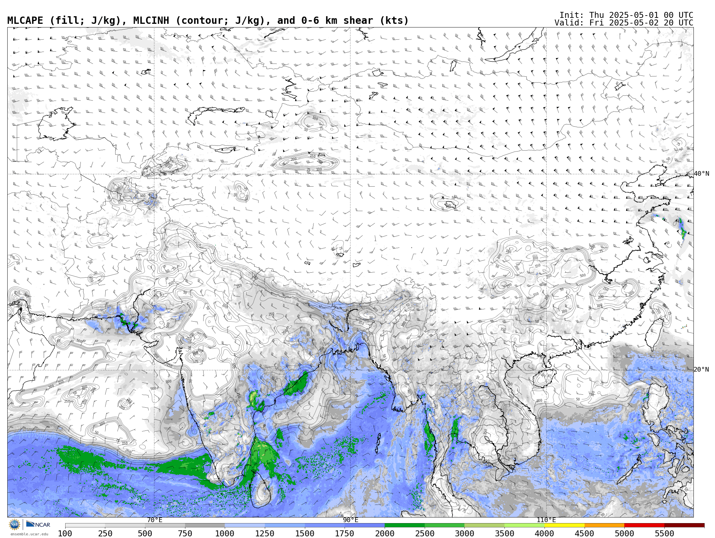Pick the 1000–1250 pale blue colorbar segment

pos(245,525)
